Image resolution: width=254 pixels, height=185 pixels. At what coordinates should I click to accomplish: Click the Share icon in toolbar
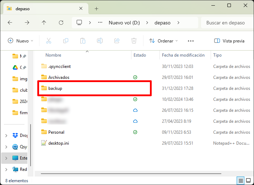(x=117, y=41)
